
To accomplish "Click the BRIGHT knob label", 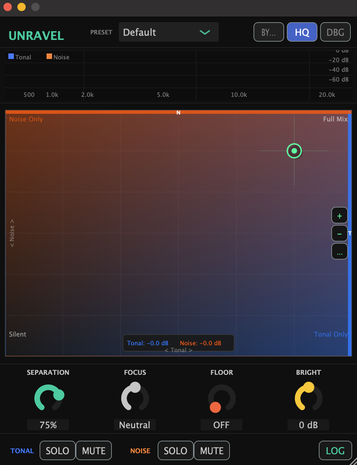I will [308, 372].
